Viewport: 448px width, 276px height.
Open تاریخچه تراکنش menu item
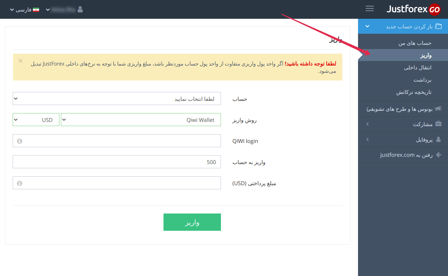click(414, 92)
